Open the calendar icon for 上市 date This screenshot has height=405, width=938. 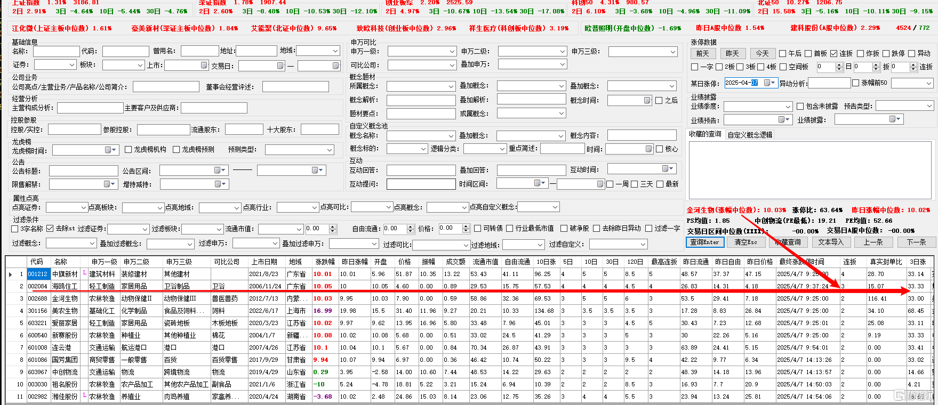(204, 65)
